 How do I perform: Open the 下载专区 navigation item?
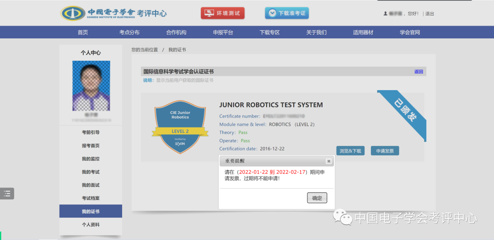click(270, 32)
